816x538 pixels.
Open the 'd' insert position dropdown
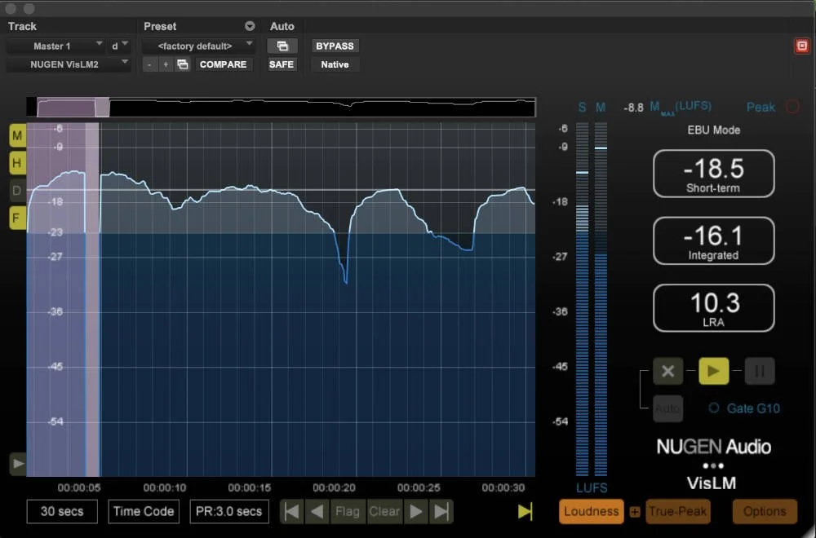tap(118, 46)
